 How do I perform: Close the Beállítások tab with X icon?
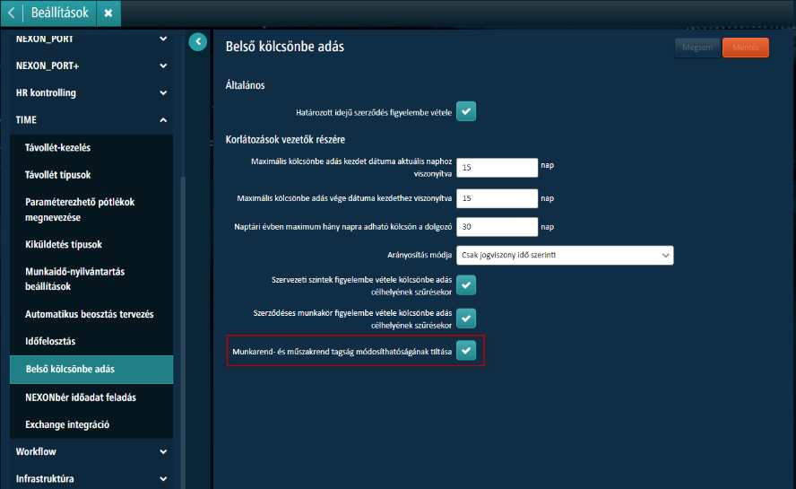click(108, 13)
